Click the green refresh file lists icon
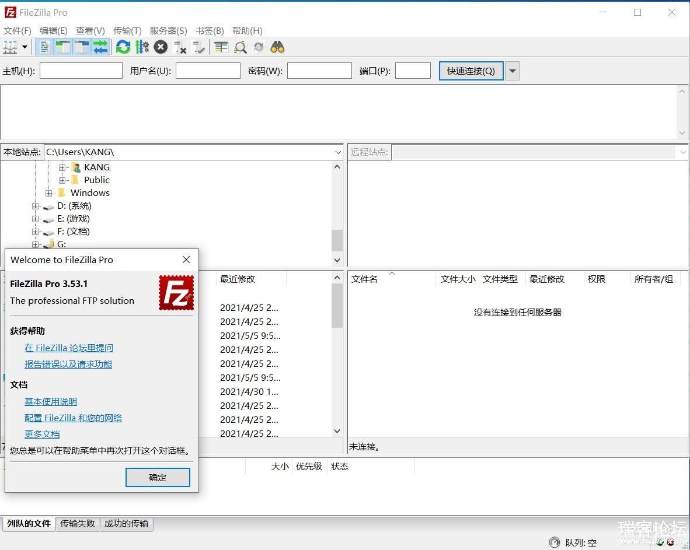690x550 pixels. coord(123,47)
